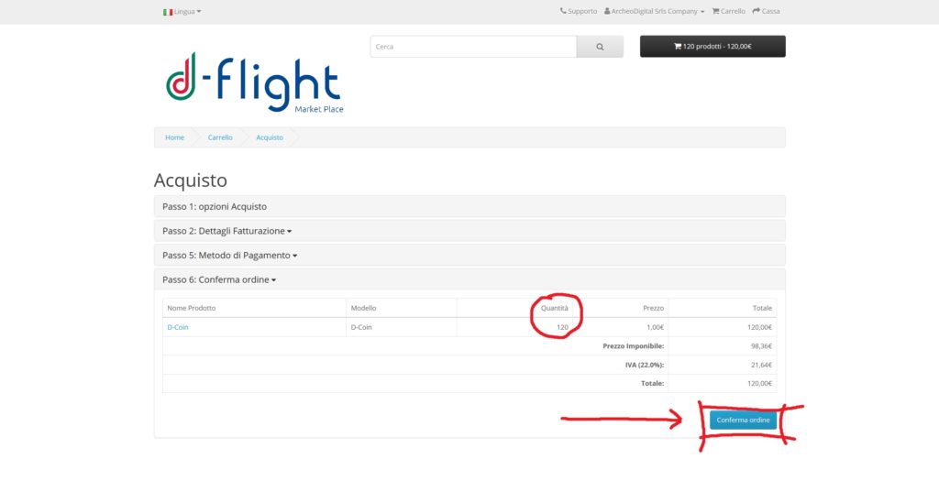Open the Carrello link in top bar
The image size is (939, 481).
click(728, 11)
